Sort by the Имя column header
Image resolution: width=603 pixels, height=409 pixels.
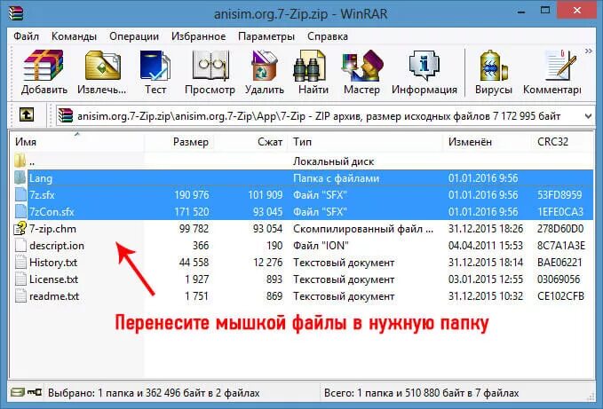[77, 142]
